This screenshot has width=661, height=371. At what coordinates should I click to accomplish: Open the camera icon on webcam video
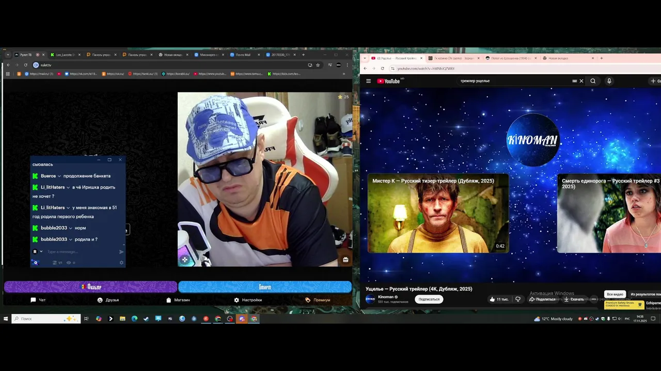(345, 260)
